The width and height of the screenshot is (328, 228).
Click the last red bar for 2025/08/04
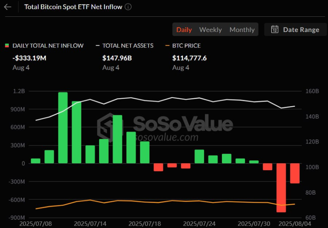295,173
